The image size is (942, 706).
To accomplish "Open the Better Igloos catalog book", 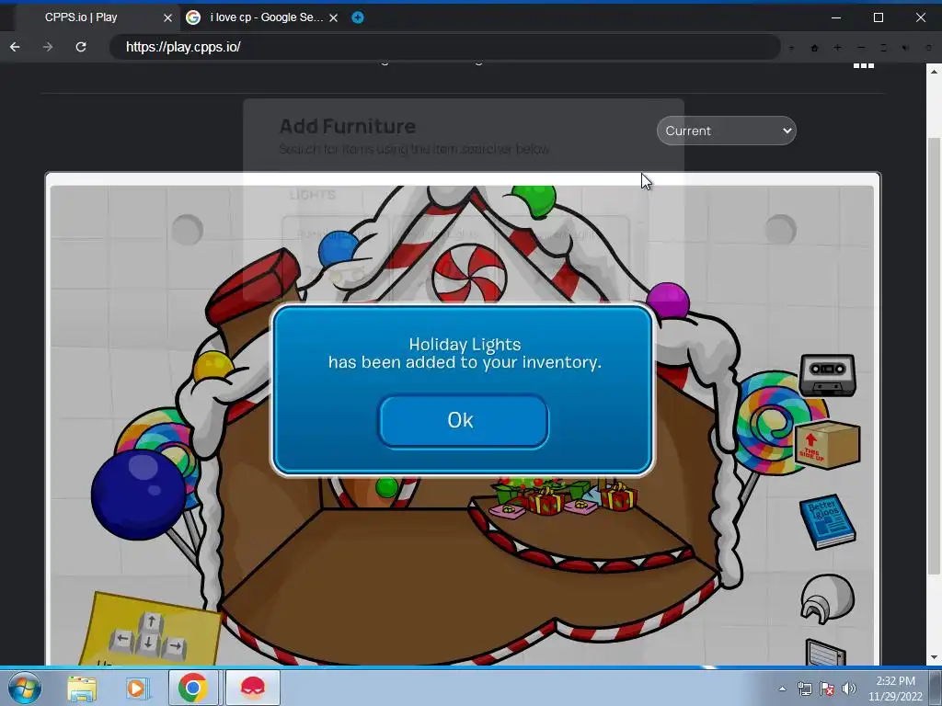I will pyautogui.click(x=827, y=522).
